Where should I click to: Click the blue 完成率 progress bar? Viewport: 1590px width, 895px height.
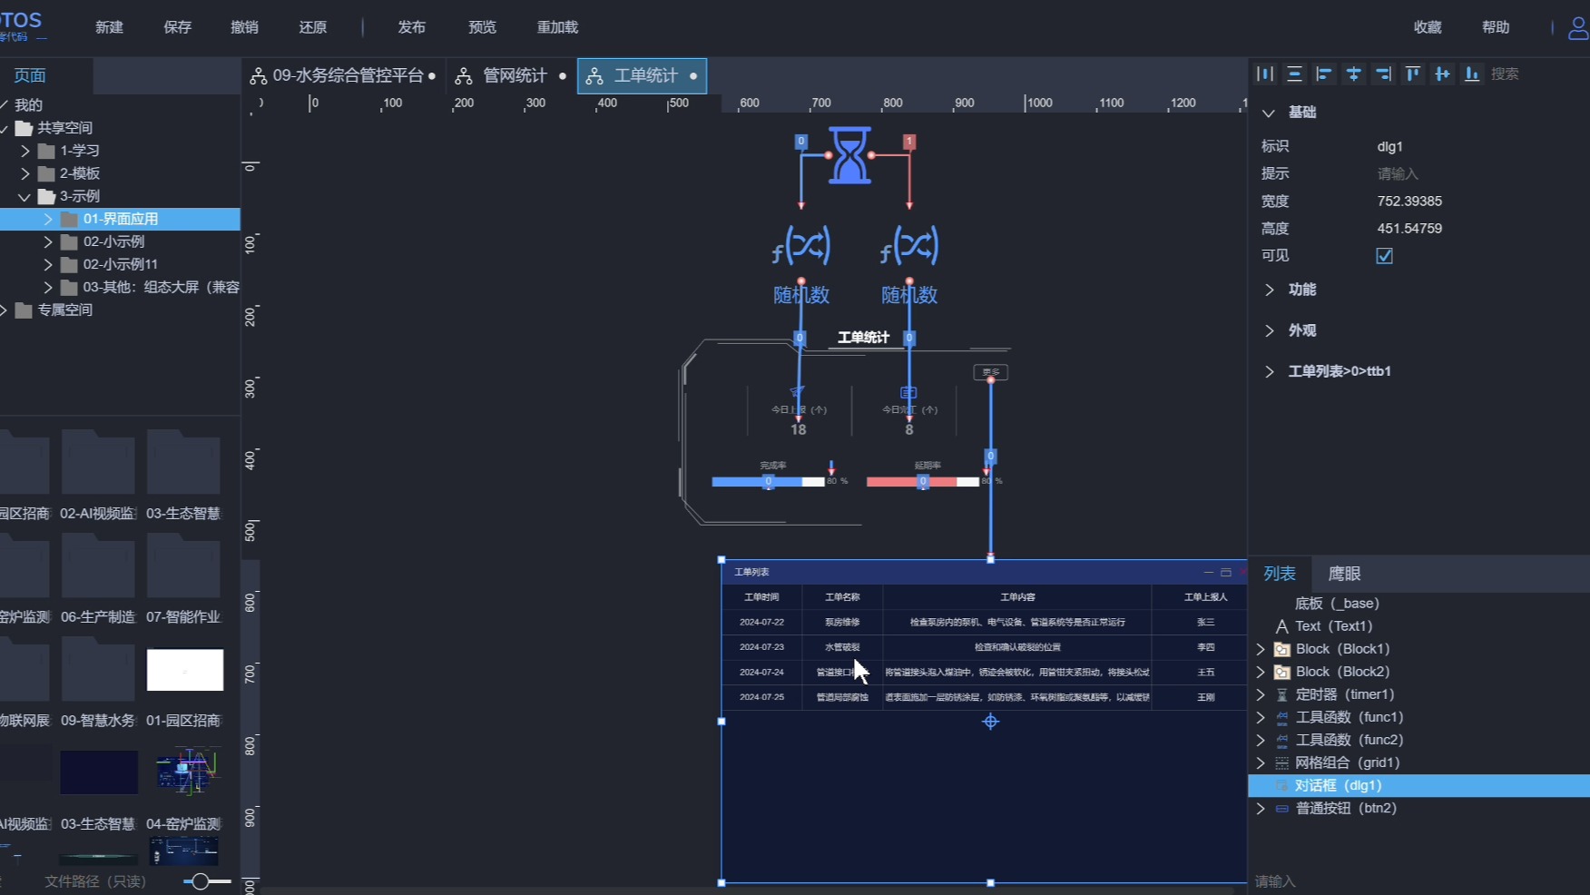(x=768, y=482)
